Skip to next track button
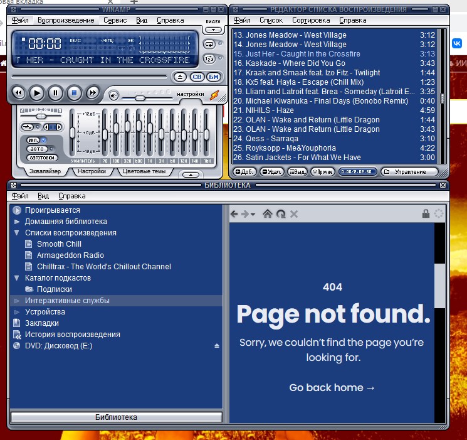This screenshot has width=467, height=440. [x=93, y=93]
